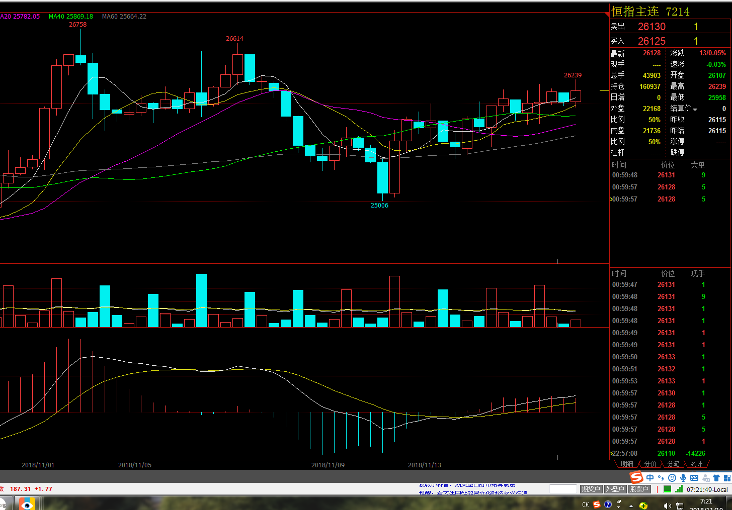
Task: Click the 股票户 account button
Action: pos(639,489)
